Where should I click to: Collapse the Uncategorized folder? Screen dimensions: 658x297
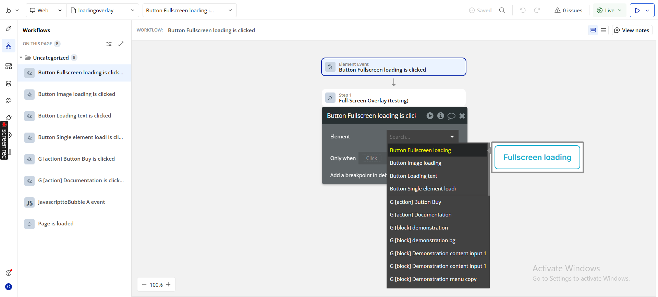click(x=21, y=58)
